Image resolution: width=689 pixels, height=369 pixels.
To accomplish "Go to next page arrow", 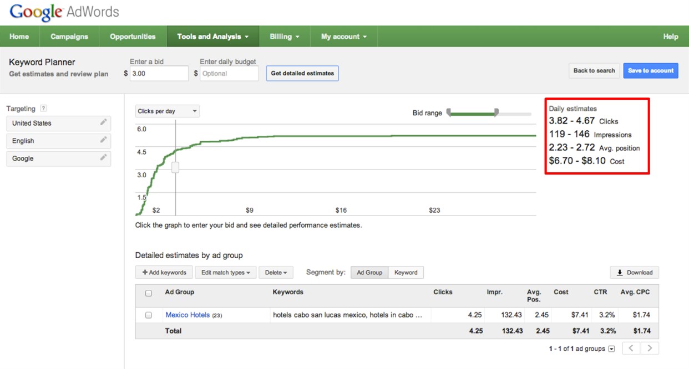I will click(650, 348).
